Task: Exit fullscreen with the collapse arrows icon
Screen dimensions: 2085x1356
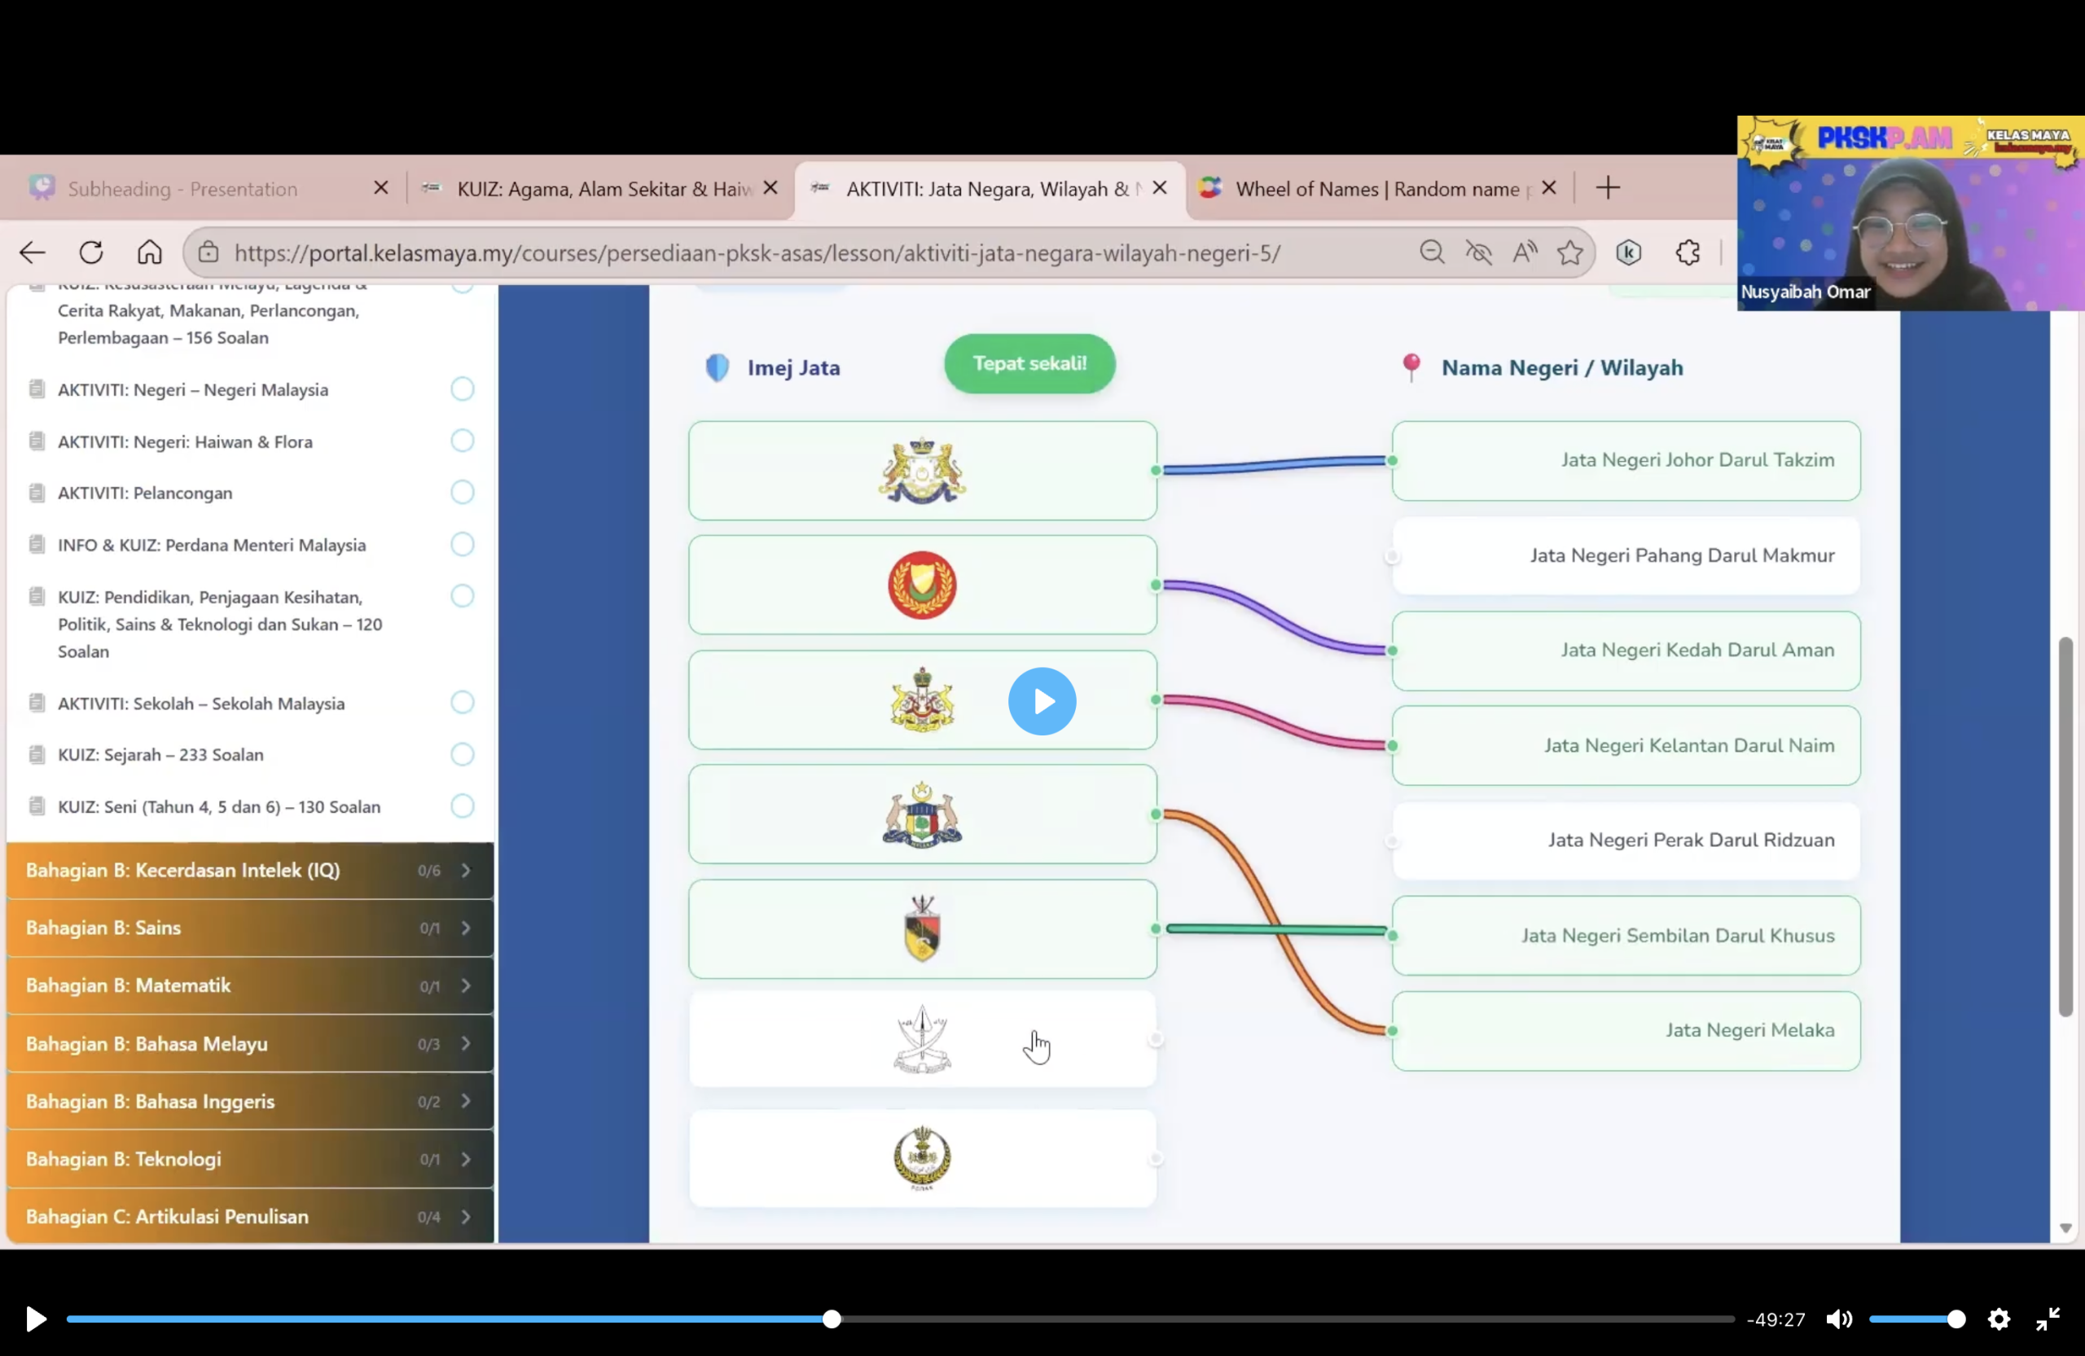Action: [x=2048, y=1319]
